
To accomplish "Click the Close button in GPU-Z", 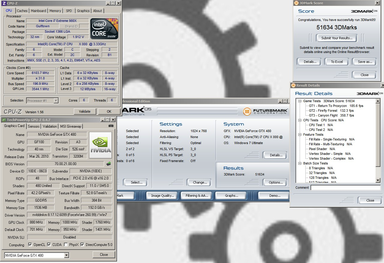I will (104, 255).
